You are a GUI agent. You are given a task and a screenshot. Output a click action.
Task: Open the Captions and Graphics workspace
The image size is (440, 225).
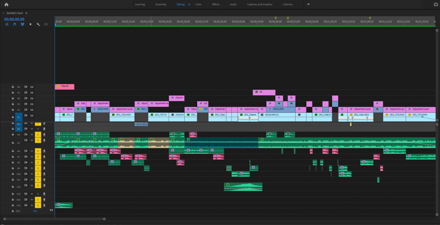coord(260,4)
